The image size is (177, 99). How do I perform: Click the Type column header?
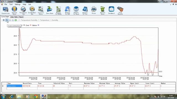14,83
